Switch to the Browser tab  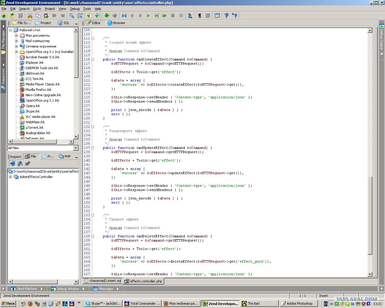point(116,23)
